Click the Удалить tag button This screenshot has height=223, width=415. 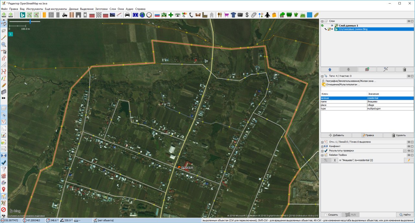coord(398,135)
